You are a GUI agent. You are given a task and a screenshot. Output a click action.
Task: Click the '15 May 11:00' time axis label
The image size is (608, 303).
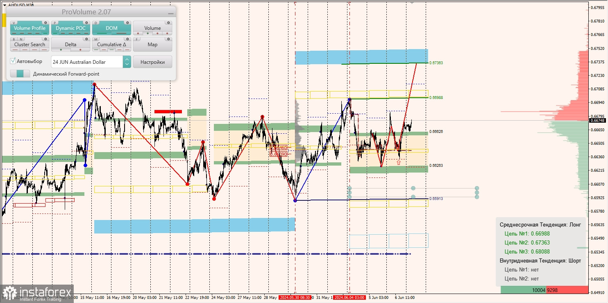point(92,297)
